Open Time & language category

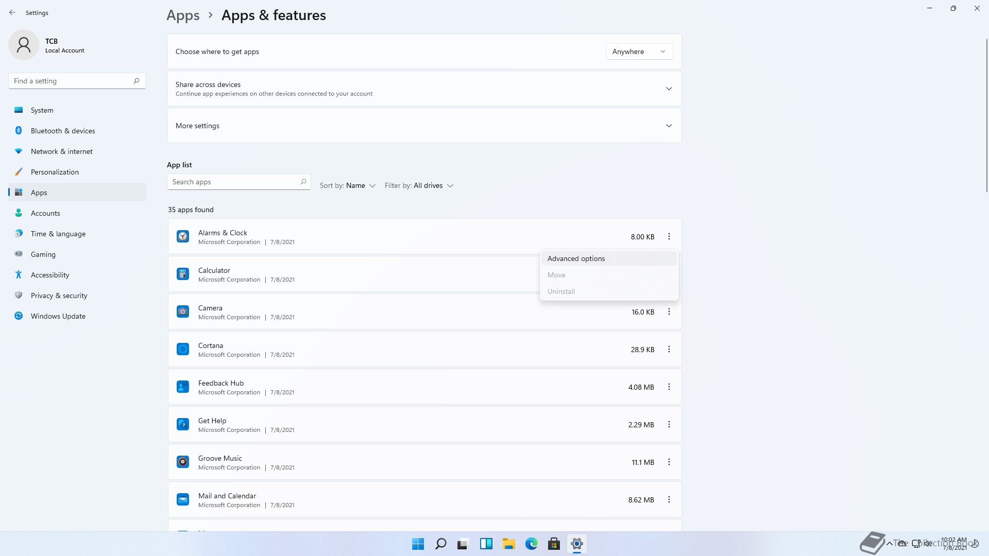[77, 234]
